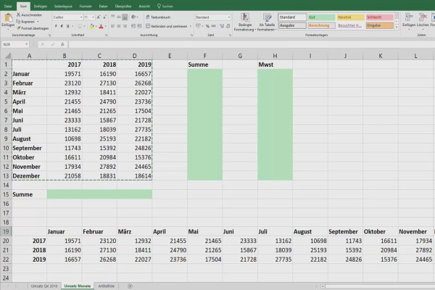This screenshot has height=290, width=435.
Task: Open Verbinden und zentrieren dropdown arrow
Action: pyautogui.click(x=191, y=26)
